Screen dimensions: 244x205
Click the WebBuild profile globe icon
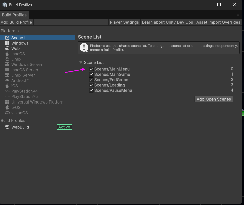[x=7, y=127]
